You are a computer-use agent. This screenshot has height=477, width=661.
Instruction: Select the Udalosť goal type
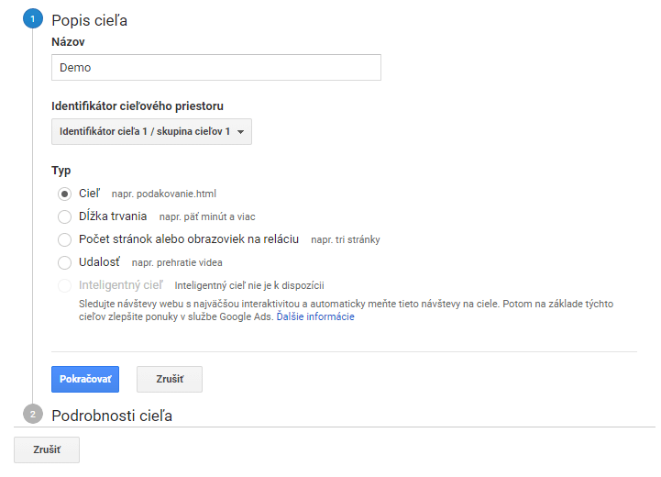[x=64, y=262]
